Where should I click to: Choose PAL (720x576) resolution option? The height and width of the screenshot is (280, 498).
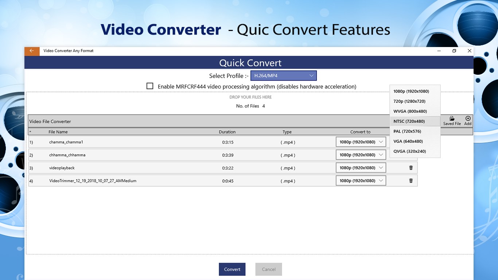tap(407, 131)
